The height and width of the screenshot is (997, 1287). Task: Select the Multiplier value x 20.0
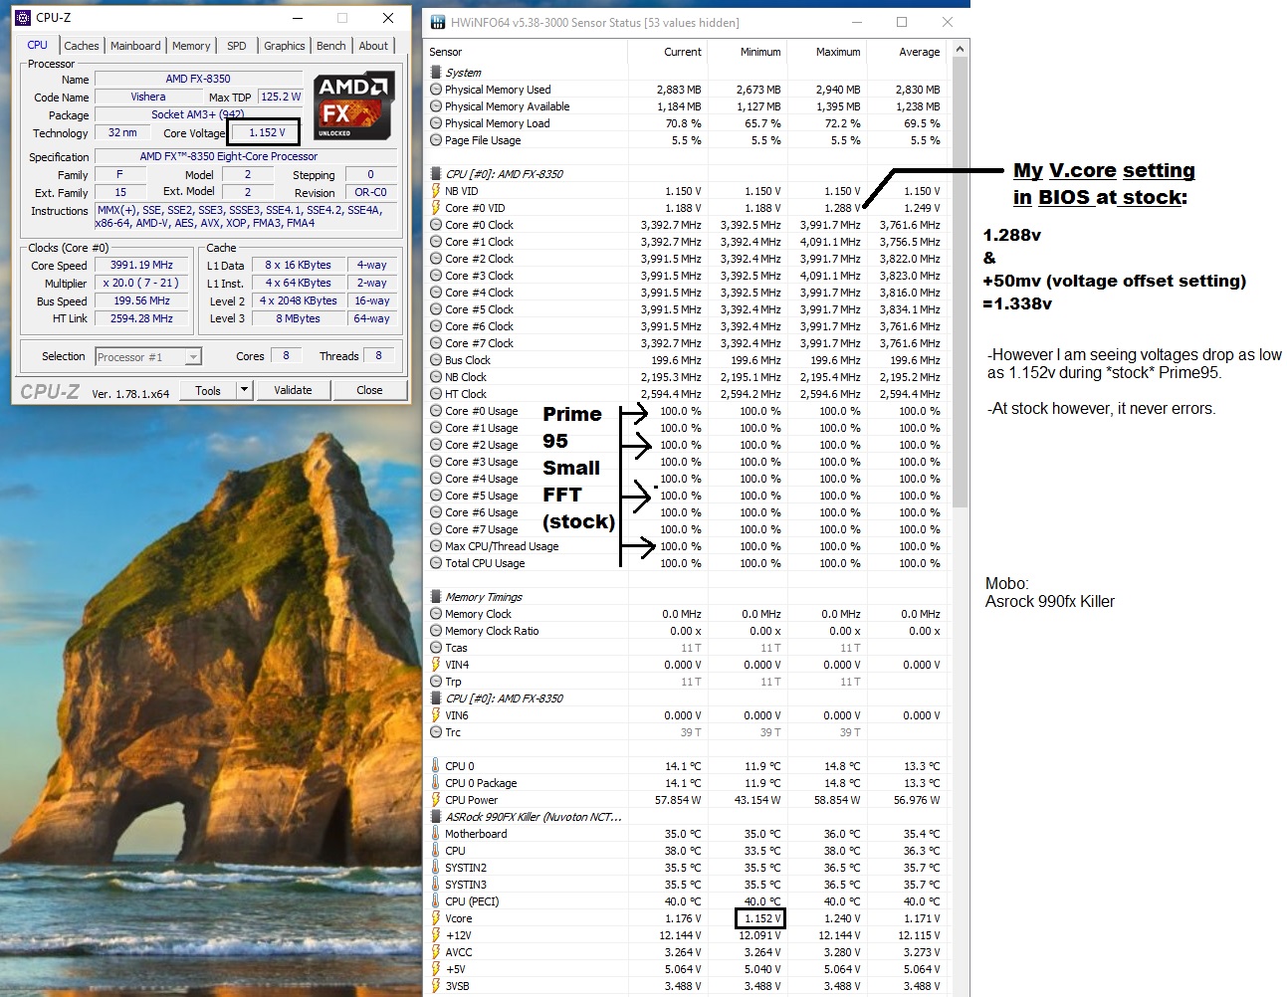coord(141,283)
